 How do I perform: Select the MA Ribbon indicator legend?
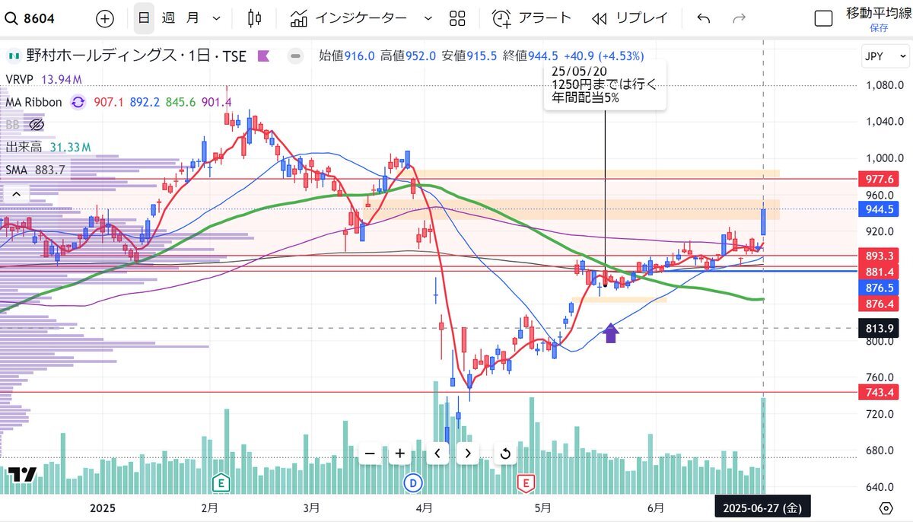[34, 102]
